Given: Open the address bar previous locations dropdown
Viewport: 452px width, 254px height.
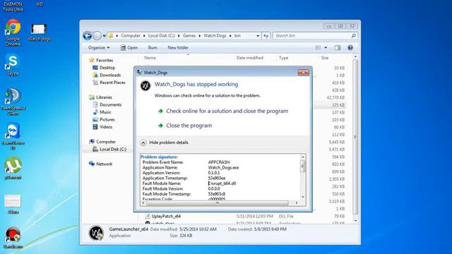Looking at the screenshot, I should [x=258, y=36].
